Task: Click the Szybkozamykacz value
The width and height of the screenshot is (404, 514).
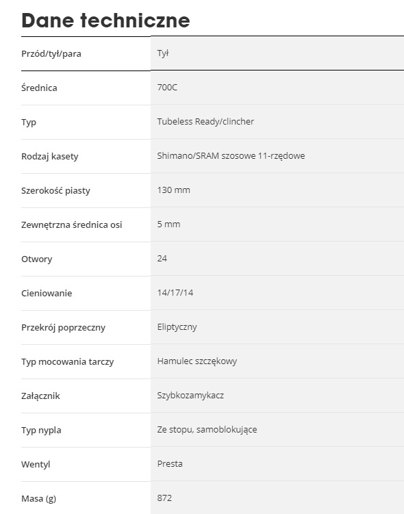Action: click(x=190, y=396)
